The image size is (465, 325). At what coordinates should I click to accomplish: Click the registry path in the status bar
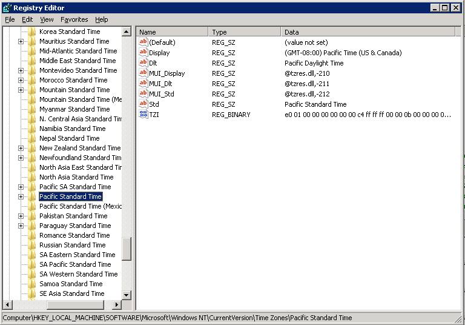pos(177,318)
